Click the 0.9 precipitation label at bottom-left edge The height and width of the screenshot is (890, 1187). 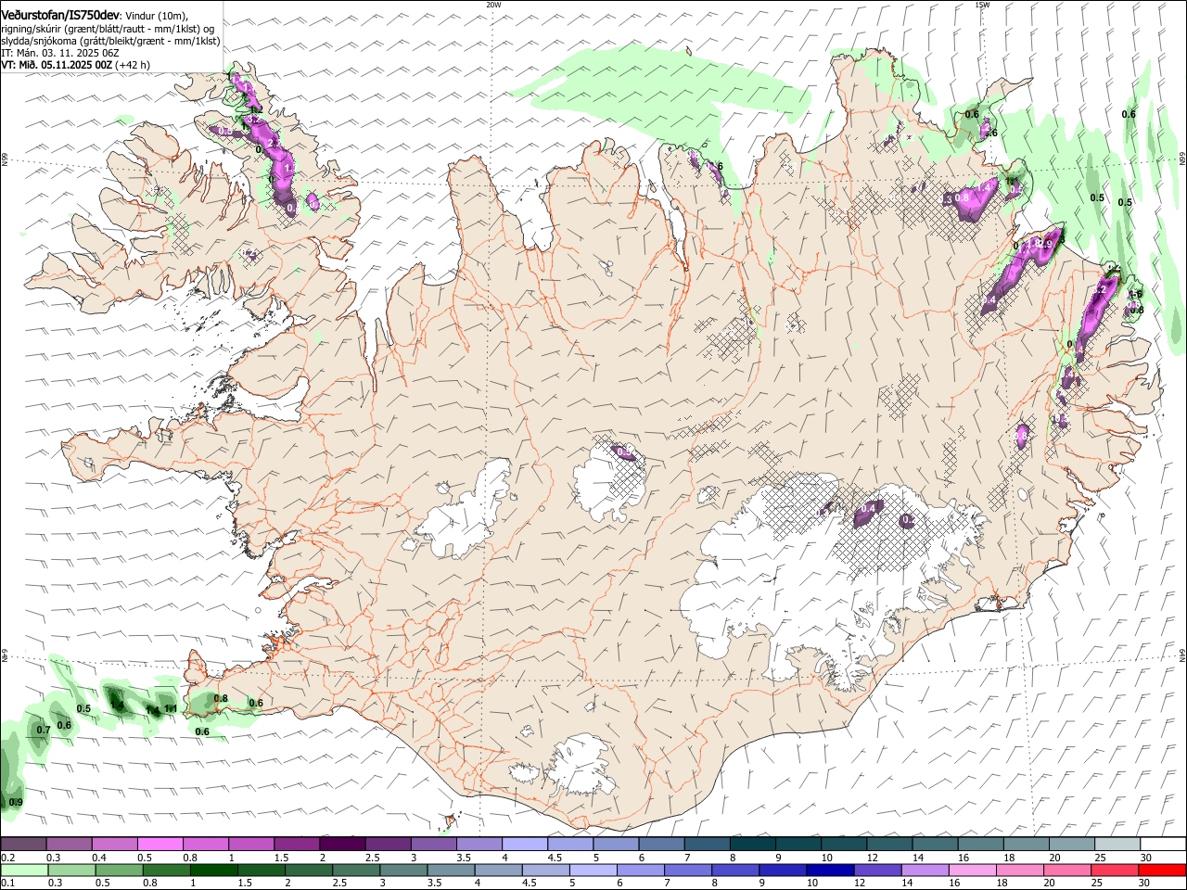pyautogui.click(x=16, y=802)
